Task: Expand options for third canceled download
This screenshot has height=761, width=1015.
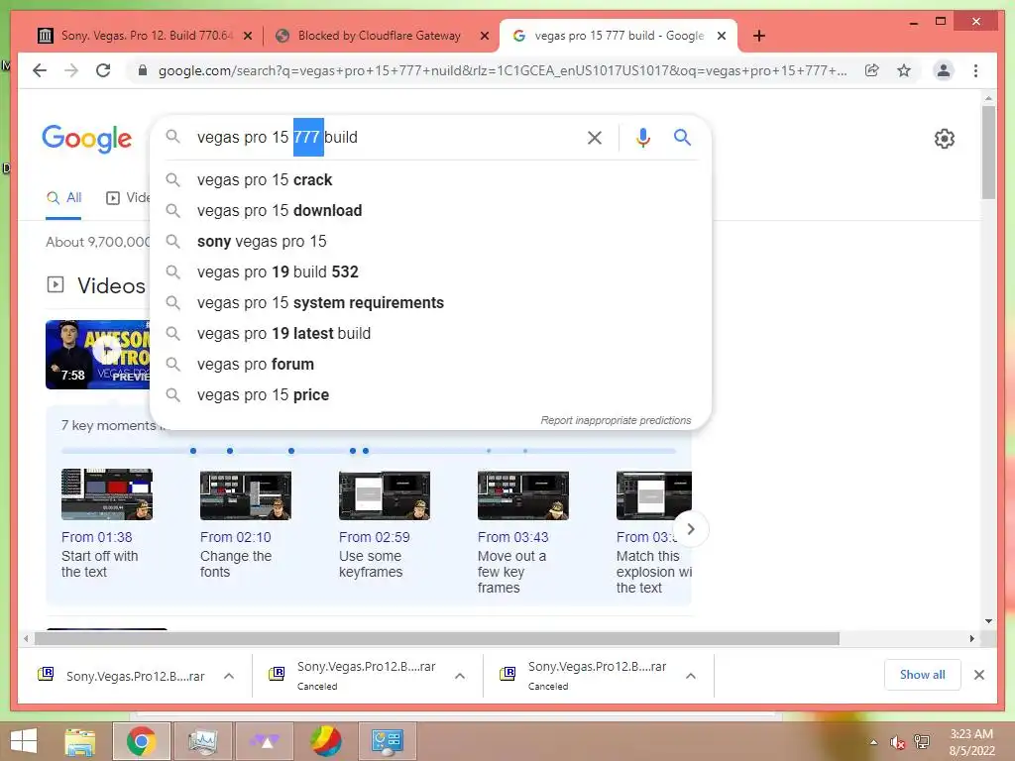Action: click(691, 676)
